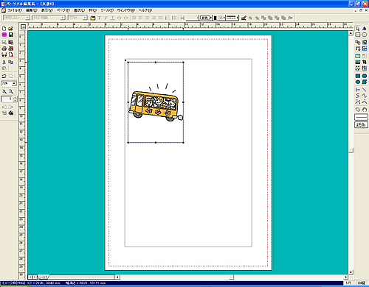Open the color paint tool in toolbar
Viewport: 369px width, 287px height.
click(244, 18)
